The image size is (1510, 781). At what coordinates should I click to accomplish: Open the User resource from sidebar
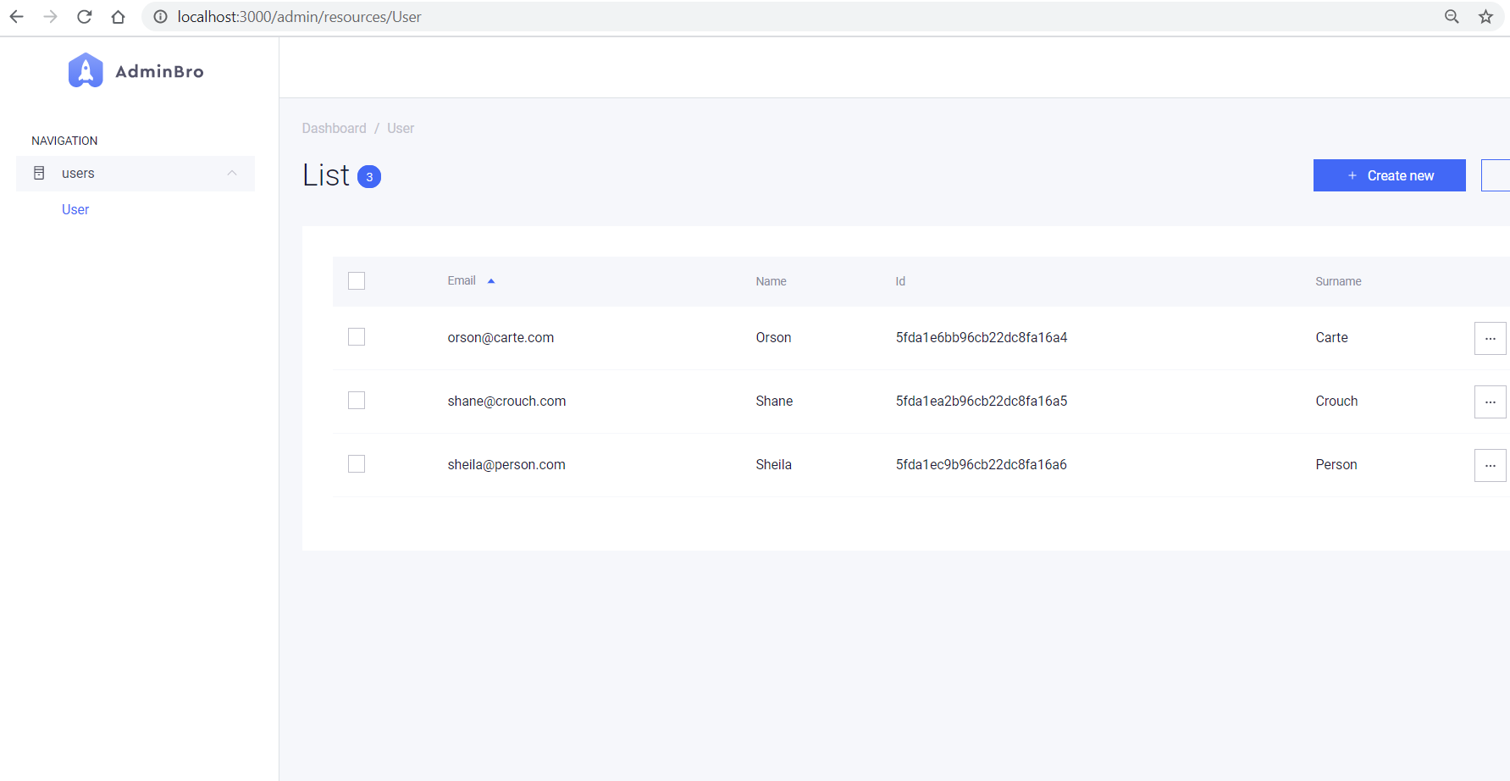pyautogui.click(x=75, y=208)
